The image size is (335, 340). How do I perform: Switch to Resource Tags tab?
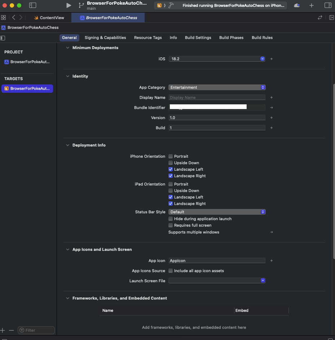(148, 38)
